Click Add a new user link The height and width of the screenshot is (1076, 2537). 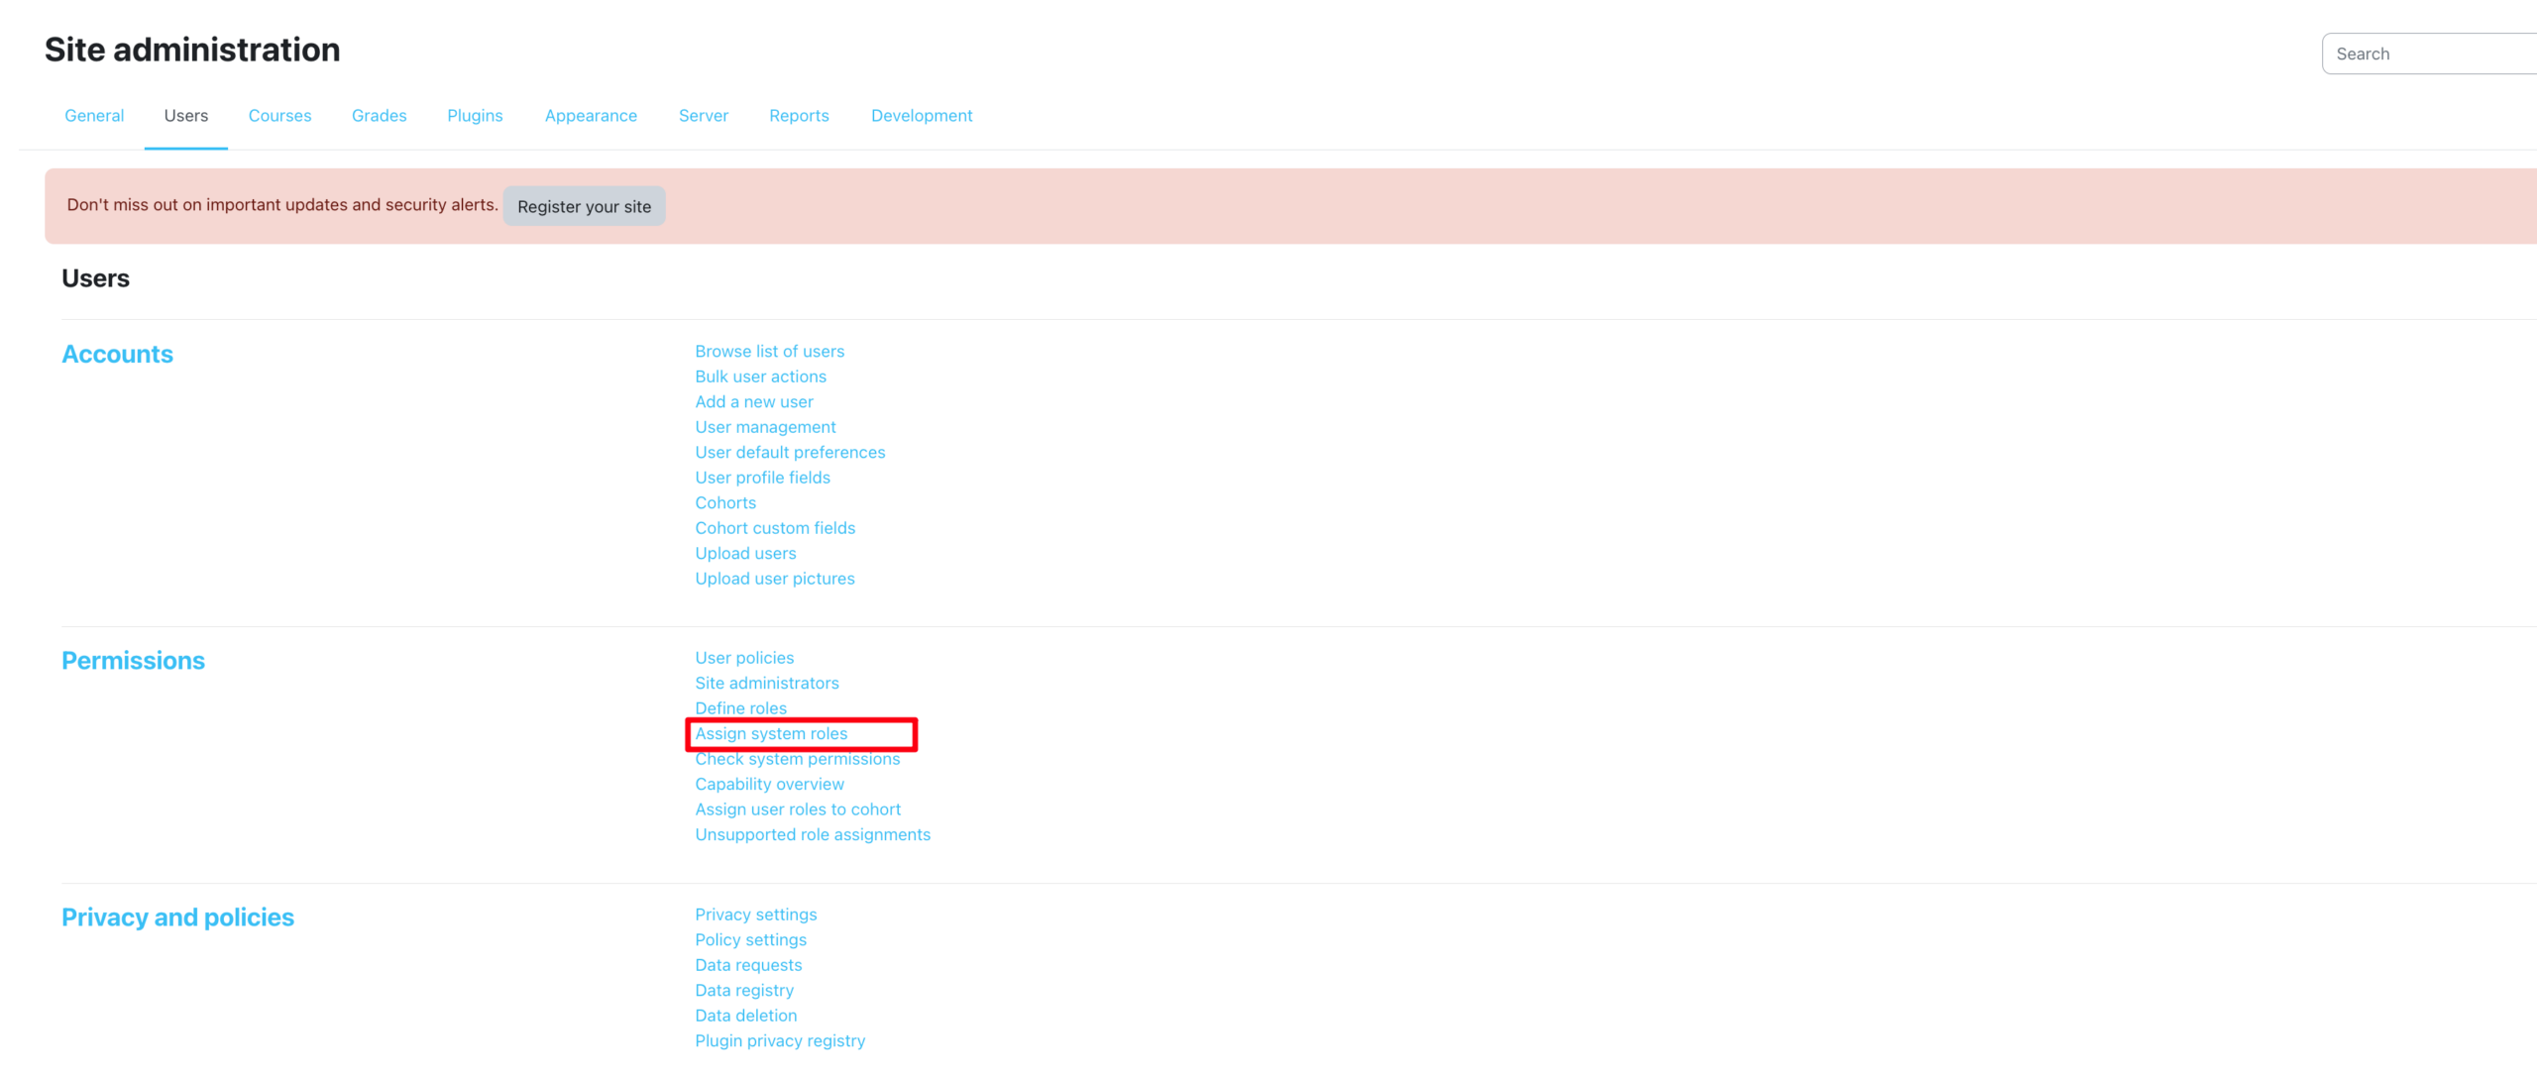coord(753,401)
